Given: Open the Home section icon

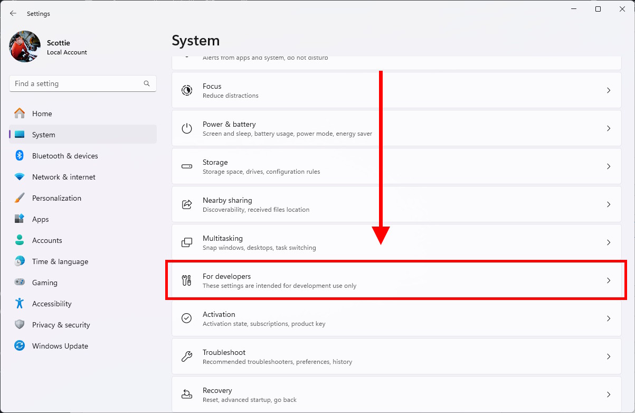Looking at the screenshot, I should (x=20, y=114).
